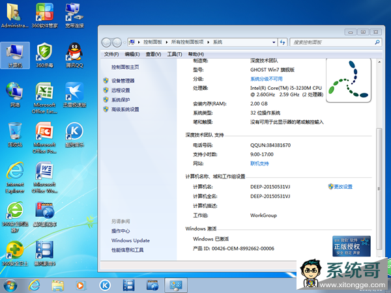Viewport: 391px width, 293px height.
Task: Open the 工具(T) menu
Action: click(175, 54)
